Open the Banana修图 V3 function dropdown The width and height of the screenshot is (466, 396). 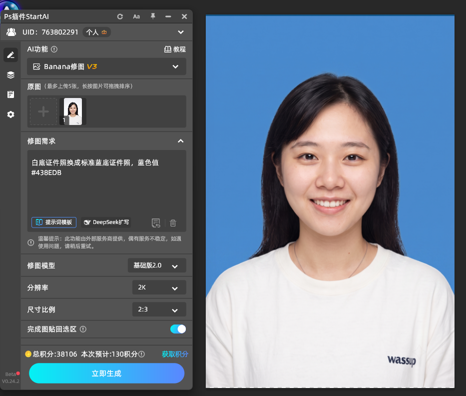click(107, 66)
